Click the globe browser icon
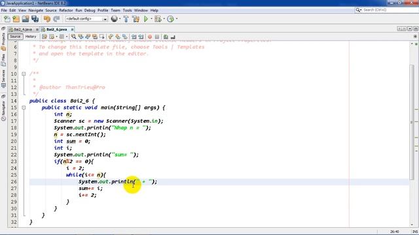Viewport: 419px width, 235px height. pyautogui.click(x=114, y=19)
